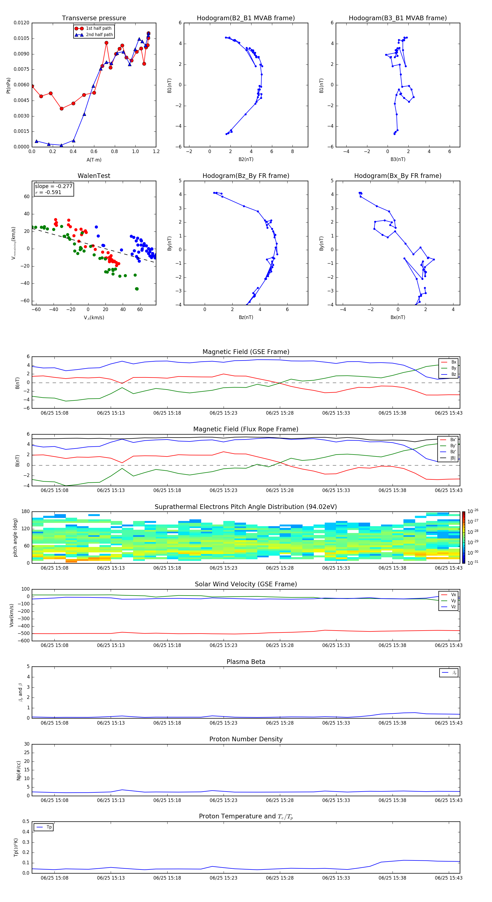Select the 'Hodogram(Bx_By FR frame)' title
This screenshot has width=492, height=902.
pyautogui.click(x=398, y=176)
